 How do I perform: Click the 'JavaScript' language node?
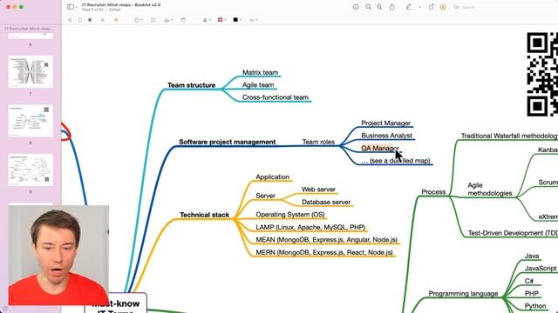coord(541,269)
